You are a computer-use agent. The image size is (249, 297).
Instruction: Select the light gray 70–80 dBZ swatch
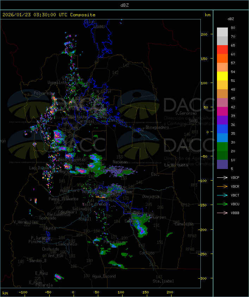222,32
